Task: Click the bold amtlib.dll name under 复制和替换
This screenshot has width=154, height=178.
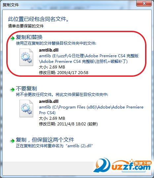Action: pyautogui.click(x=49, y=50)
